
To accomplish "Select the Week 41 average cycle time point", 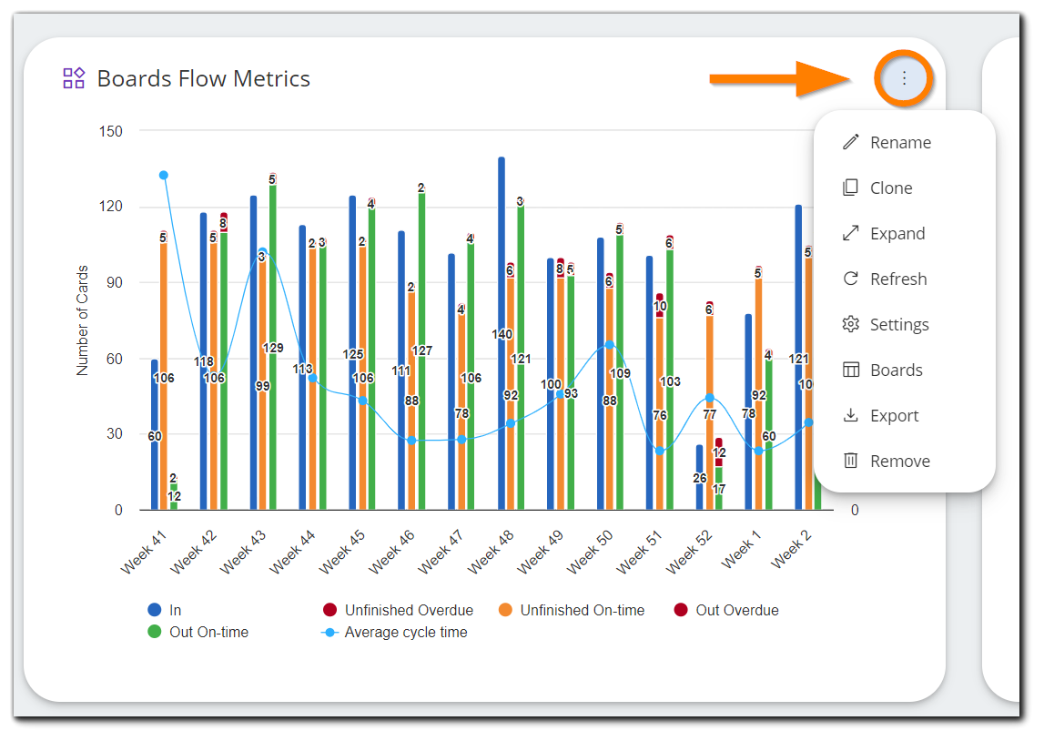I will click(x=164, y=175).
